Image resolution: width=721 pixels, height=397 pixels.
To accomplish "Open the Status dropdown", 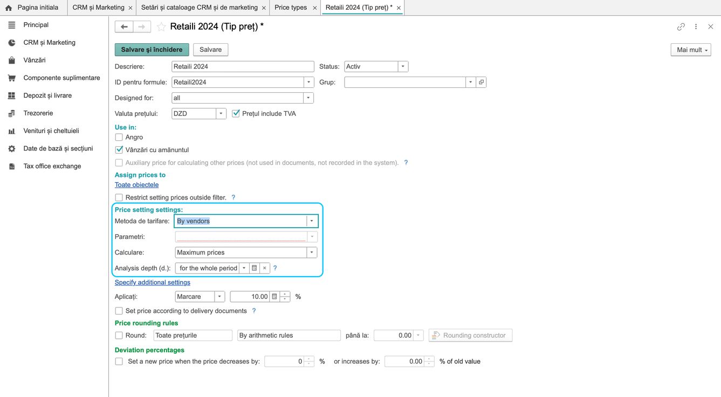I will [x=403, y=66].
